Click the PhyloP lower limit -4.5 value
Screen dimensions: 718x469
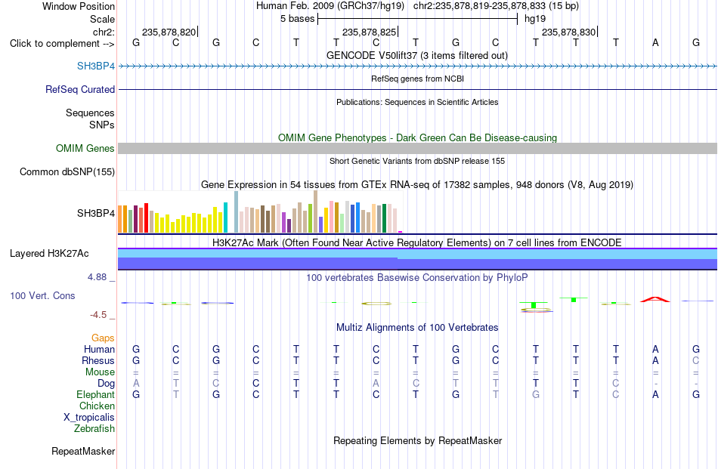point(98,315)
